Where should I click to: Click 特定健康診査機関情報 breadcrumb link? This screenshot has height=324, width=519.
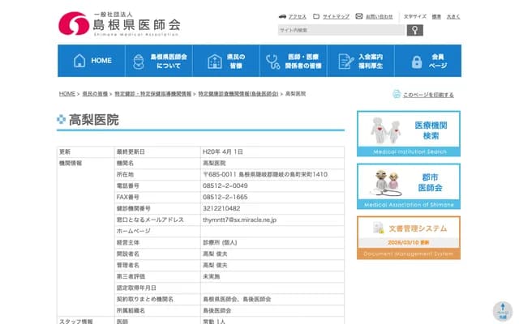[238, 94]
